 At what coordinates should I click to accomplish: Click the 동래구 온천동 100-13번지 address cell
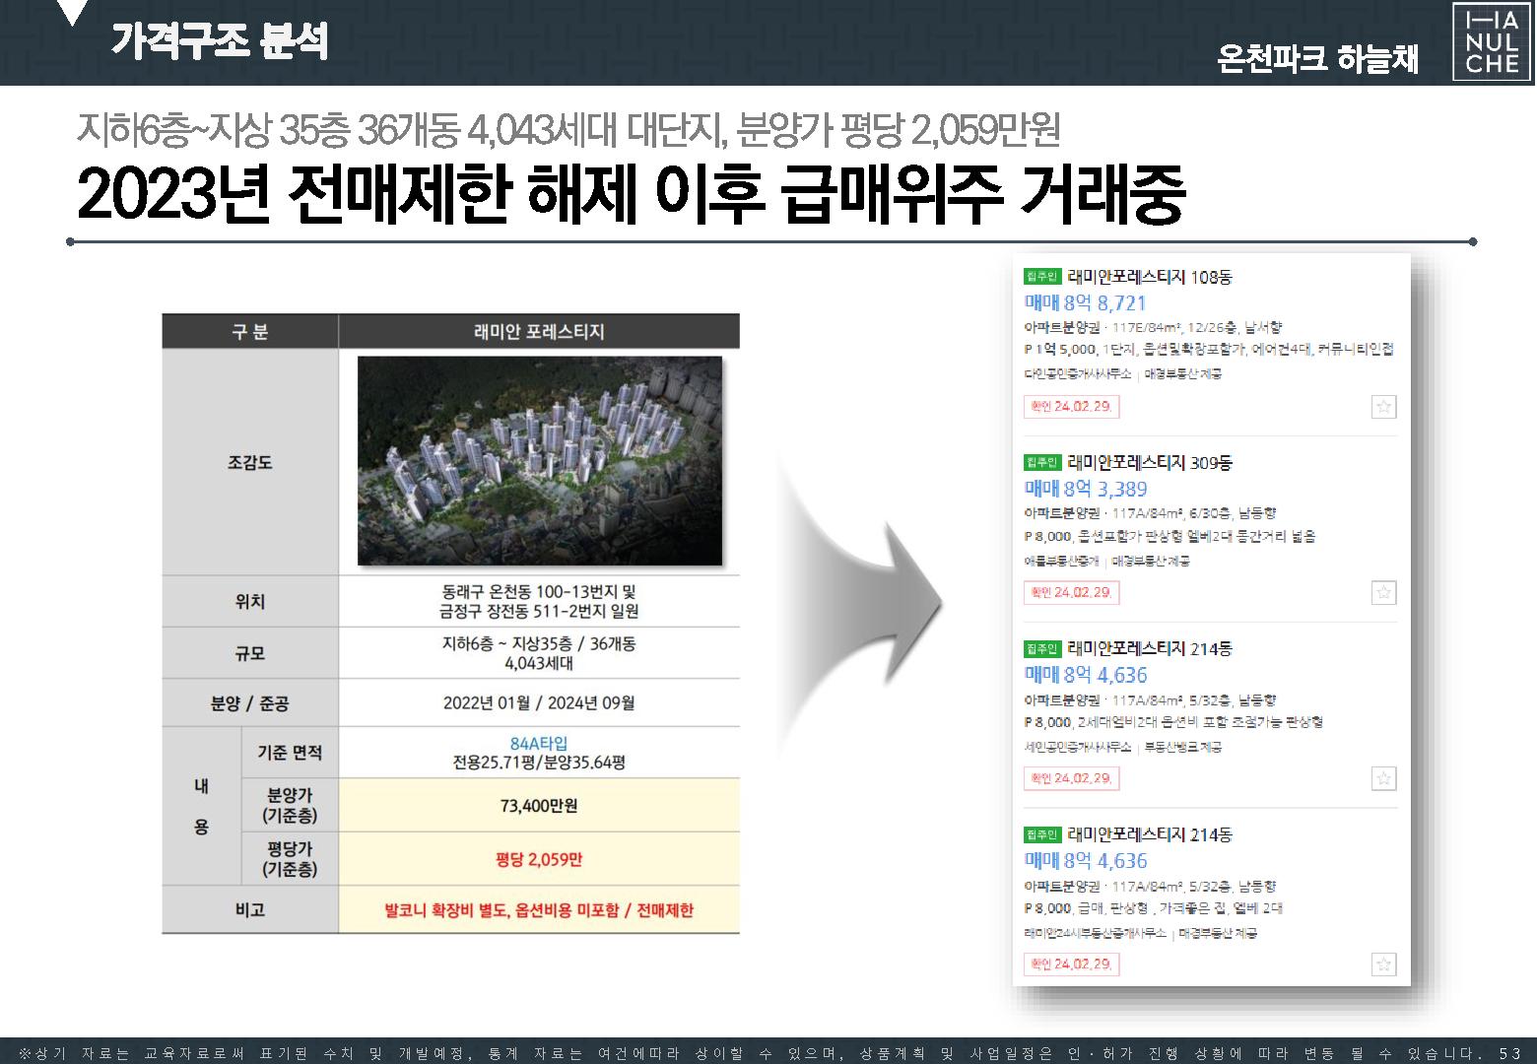click(x=539, y=601)
